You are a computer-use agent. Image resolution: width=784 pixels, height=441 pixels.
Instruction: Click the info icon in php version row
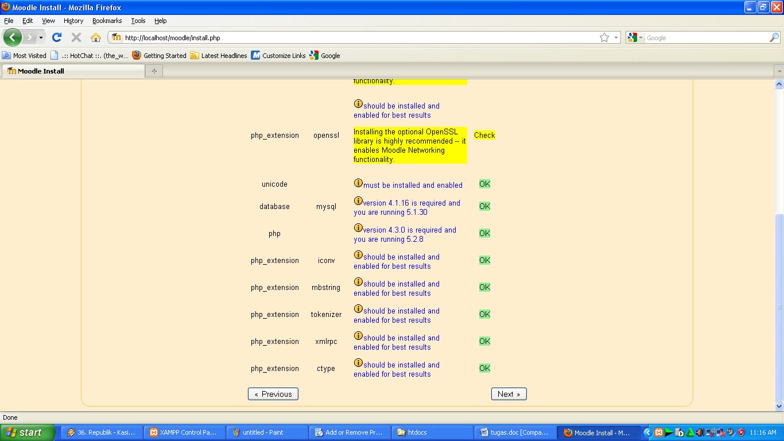(x=358, y=228)
